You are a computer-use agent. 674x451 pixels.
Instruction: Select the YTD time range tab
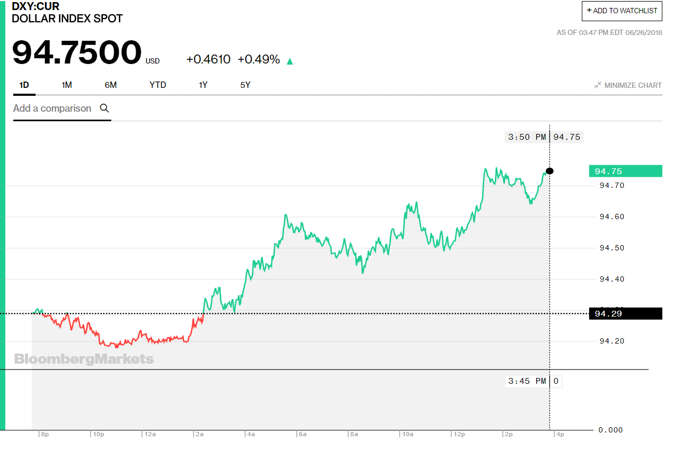point(157,85)
